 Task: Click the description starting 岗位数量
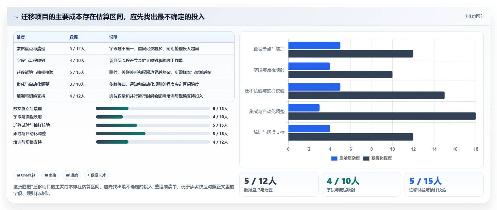tap(156, 96)
